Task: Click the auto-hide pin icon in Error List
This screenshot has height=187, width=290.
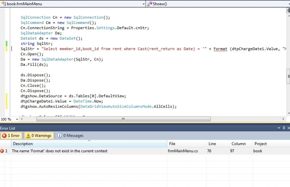Action: (x=284, y=128)
